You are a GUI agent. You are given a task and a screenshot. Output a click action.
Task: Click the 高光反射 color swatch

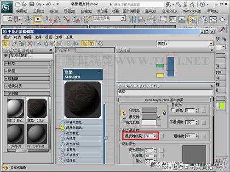(x=149, y=123)
